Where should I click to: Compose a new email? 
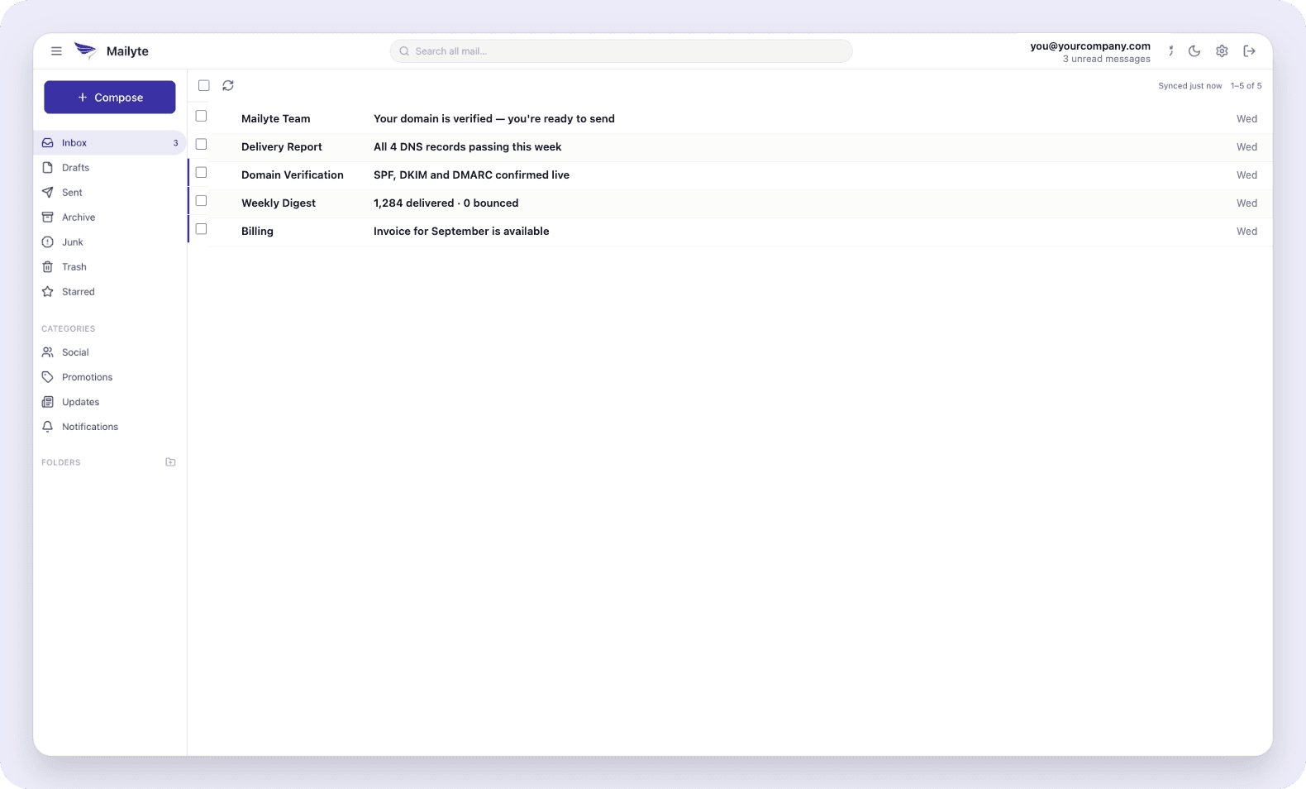point(110,98)
